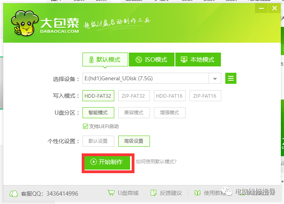Screen dimensions: 284x204
Task: Open 如何使用默认模式? help link
Action: point(156,161)
